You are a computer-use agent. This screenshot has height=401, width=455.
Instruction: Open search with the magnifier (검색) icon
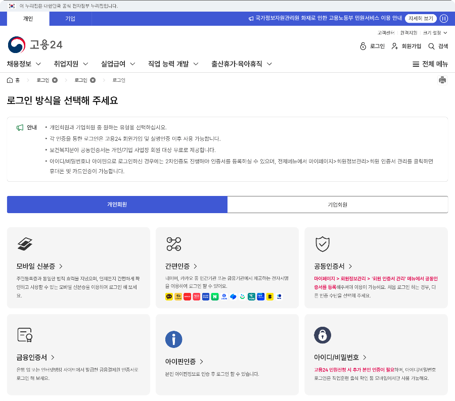(x=432, y=46)
